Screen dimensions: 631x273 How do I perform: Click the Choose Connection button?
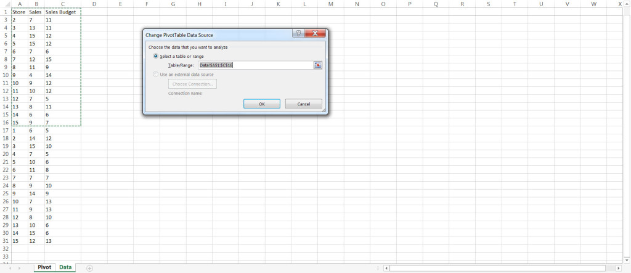(x=192, y=84)
